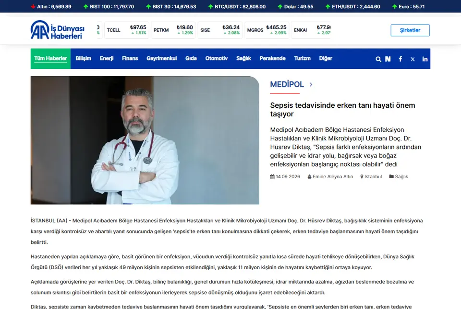This screenshot has width=461, height=309.
Task: Click the folder icon beside Sağlık category
Action: coord(391,176)
